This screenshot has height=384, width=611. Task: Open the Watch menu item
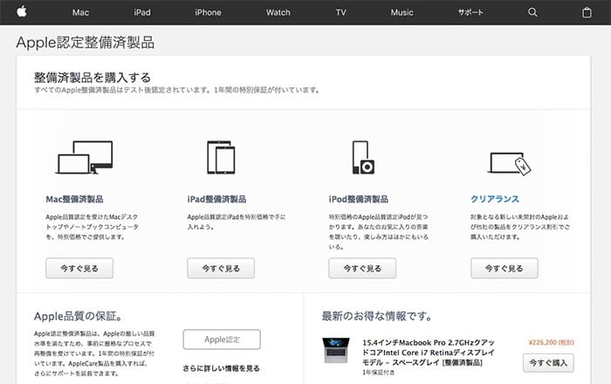[x=278, y=12]
